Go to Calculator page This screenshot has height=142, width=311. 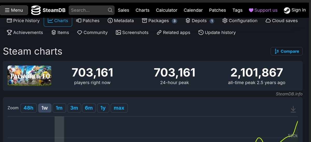click(167, 10)
